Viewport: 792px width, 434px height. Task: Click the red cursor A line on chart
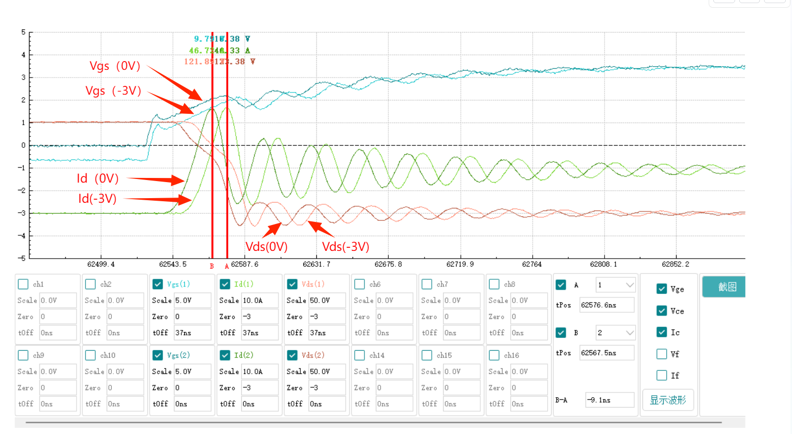coord(227,155)
